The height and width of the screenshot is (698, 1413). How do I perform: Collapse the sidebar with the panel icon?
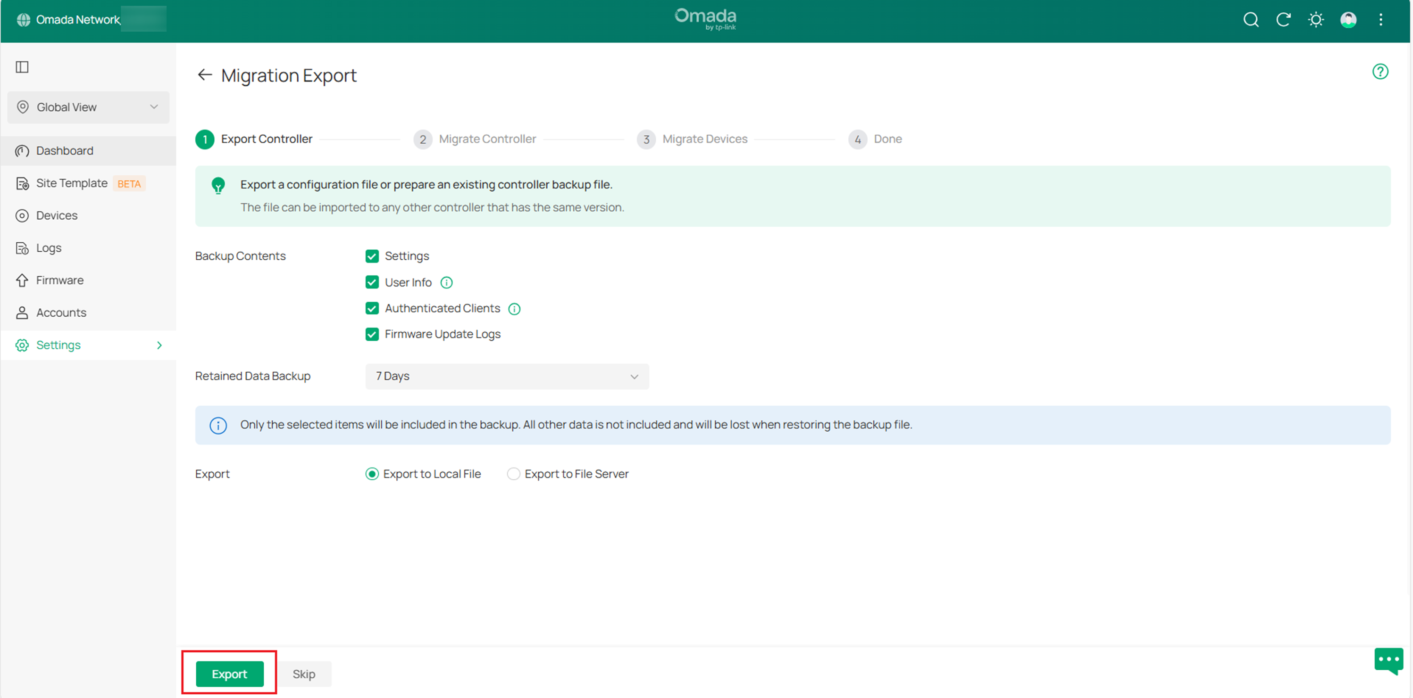click(x=22, y=67)
